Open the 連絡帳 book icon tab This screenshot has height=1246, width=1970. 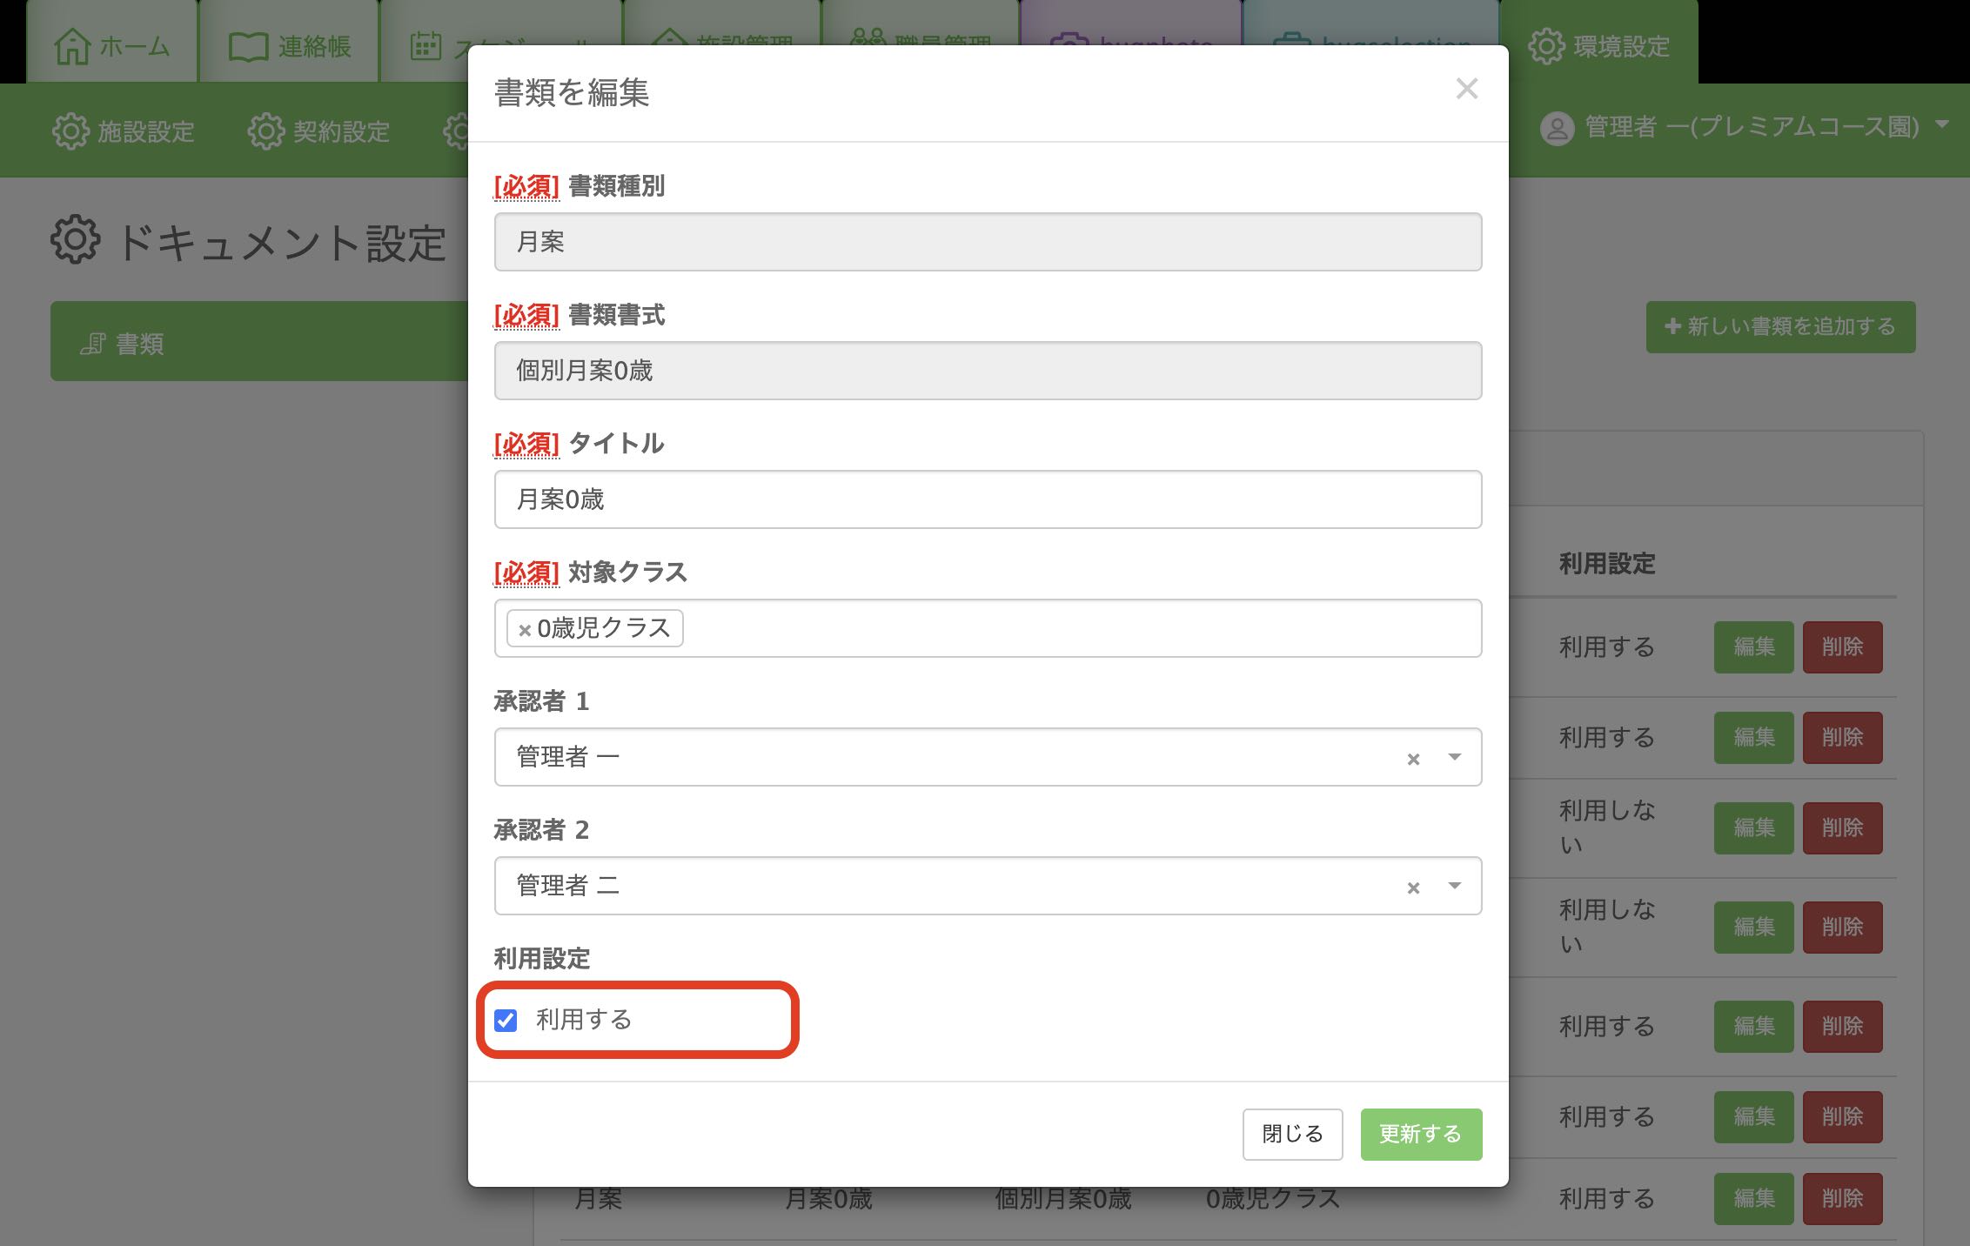[x=248, y=47]
